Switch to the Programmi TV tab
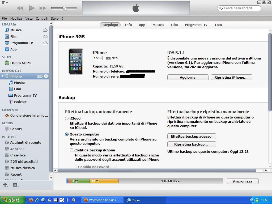The height and width of the screenshot is (204, 272). [196, 25]
